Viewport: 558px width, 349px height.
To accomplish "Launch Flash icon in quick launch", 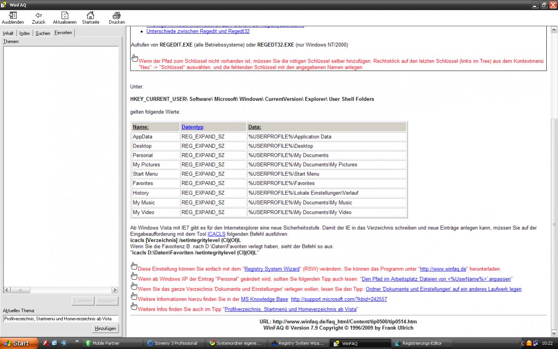I will point(45,343).
